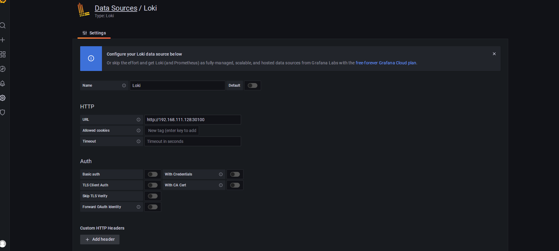Open the Alerting bell icon
Image resolution: width=559 pixels, height=251 pixels.
(3, 83)
